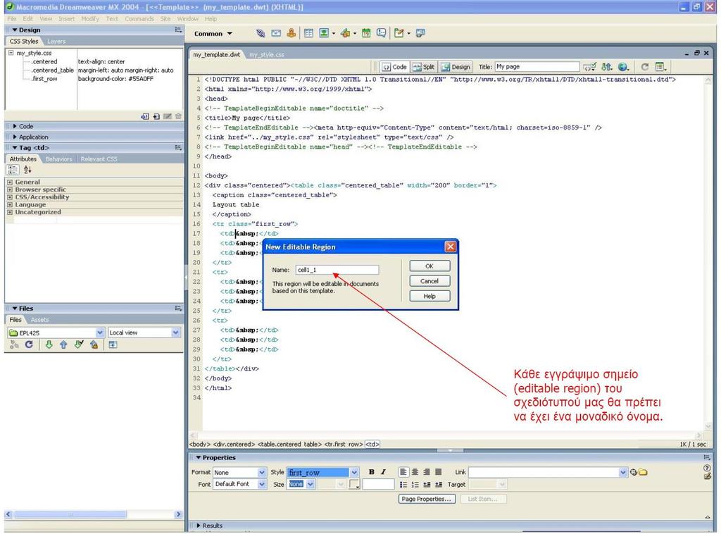This screenshot has height=534, width=721.
Task: Click the Images insert icon
Action: (x=324, y=33)
